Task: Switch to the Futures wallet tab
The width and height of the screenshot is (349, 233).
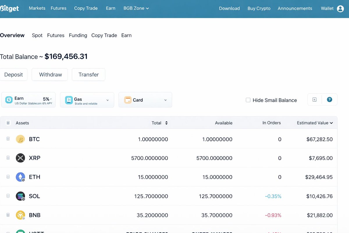Action: coord(56,36)
